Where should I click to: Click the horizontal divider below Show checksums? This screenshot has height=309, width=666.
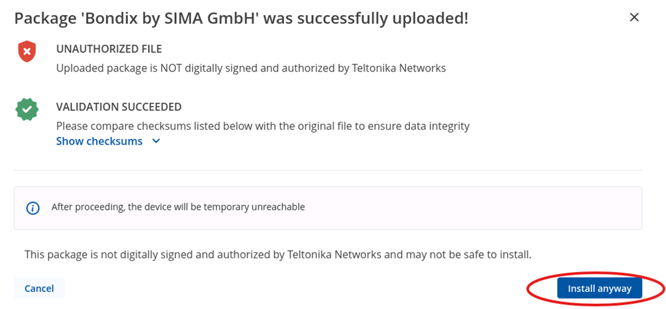(328, 170)
